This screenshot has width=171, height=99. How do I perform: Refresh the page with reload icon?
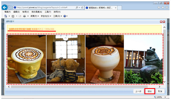[x=82, y=7]
